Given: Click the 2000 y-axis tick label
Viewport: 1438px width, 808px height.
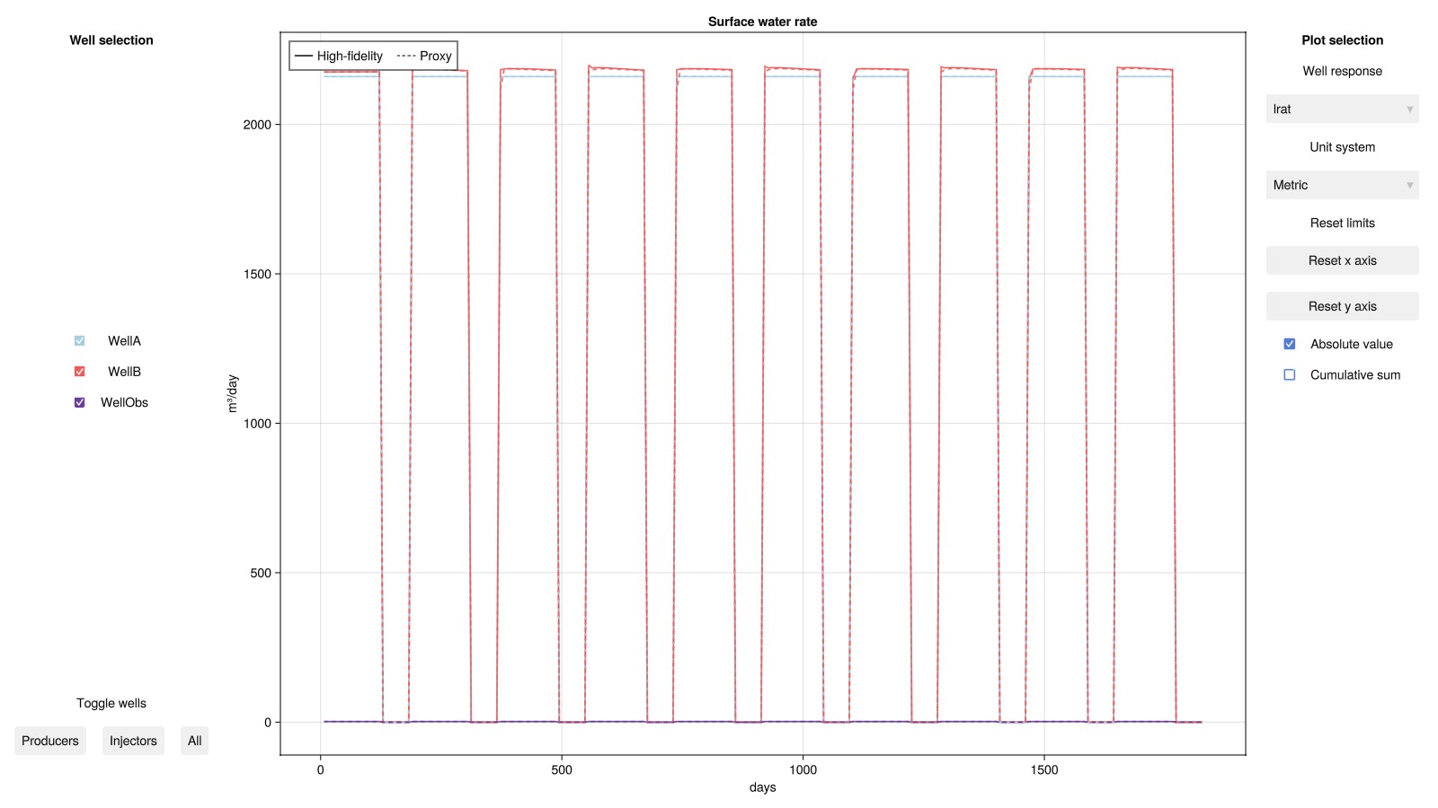Looking at the screenshot, I should [x=257, y=125].
